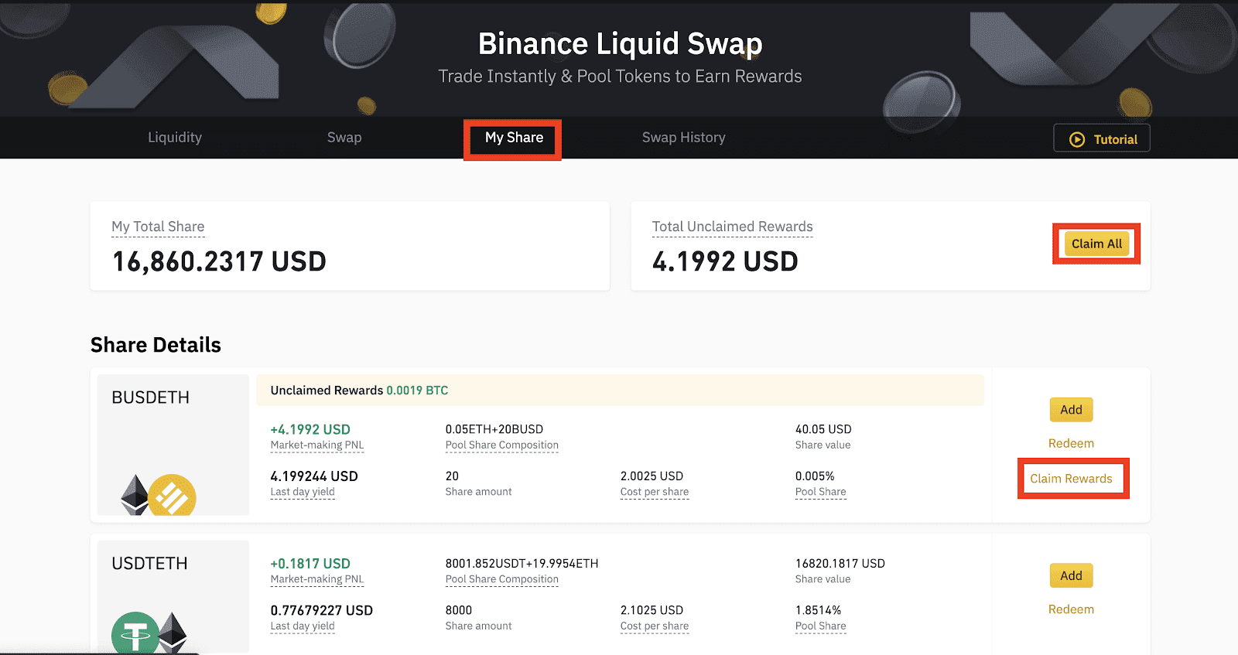The height and width of the screenshot is (655, 1238).
Task: Click the Tutorial play circle icon
Action: (x=1077, y=140)
